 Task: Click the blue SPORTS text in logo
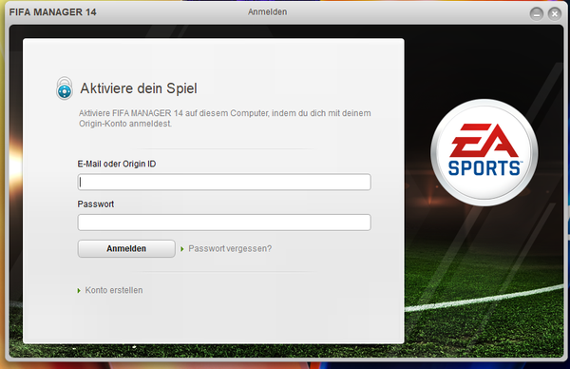(484, 168)
